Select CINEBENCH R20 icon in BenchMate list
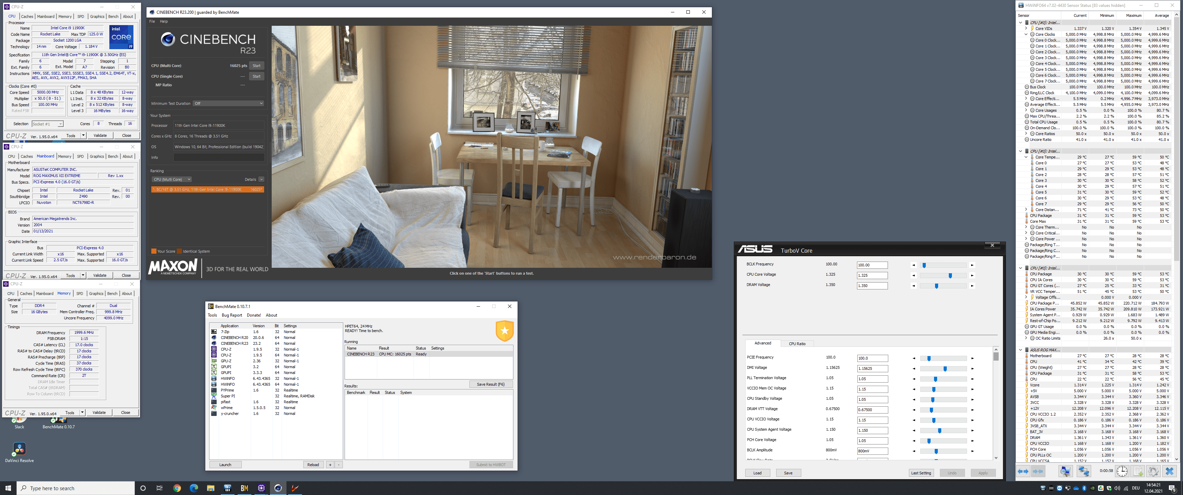Viewport: 1183px width, 495px height. click(214, 338)
